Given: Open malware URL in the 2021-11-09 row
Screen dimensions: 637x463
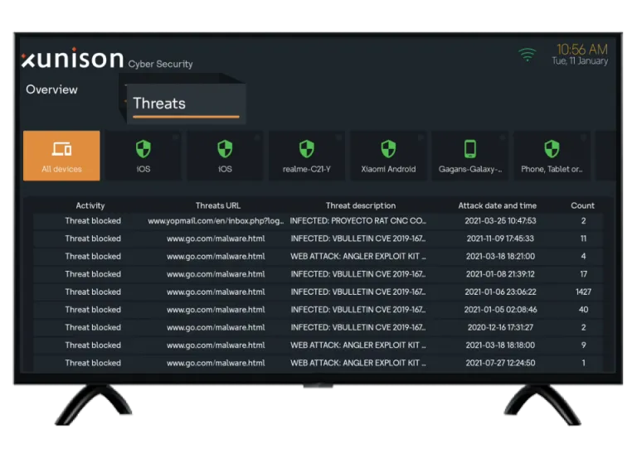Looking at the screenshot, I should pos(216,239).
